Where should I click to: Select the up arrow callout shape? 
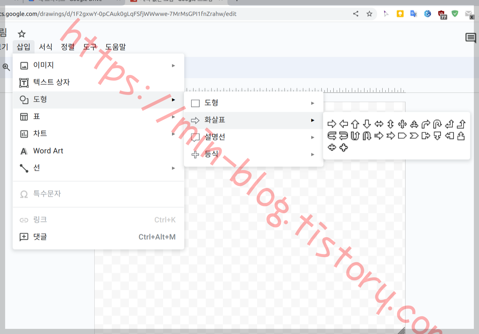461,136
